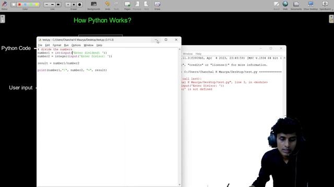Click Show Desktop in the toolbar
Screen dimensions: 334x187
pos(311,5)
